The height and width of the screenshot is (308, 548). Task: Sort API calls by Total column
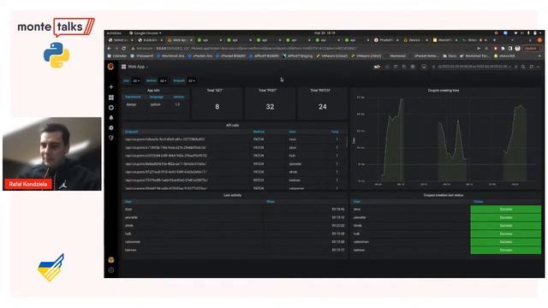[x=335, y=132]
